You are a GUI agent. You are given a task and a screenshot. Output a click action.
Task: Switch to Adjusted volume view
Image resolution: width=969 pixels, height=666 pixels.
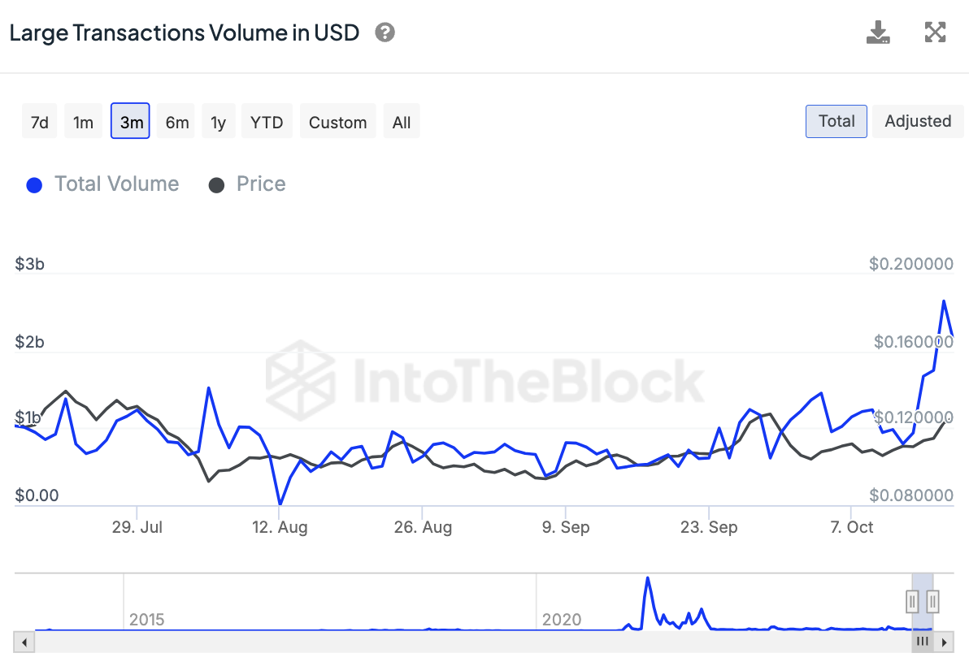[918, 122]
